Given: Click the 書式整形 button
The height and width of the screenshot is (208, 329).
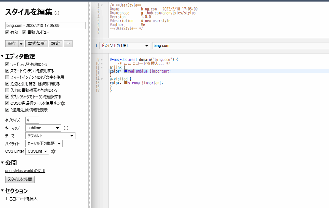Looking at the screenshot, I should click(36, 44).
